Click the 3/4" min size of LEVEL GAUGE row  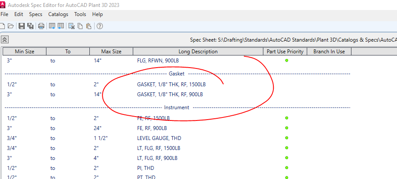click(12, 138)
